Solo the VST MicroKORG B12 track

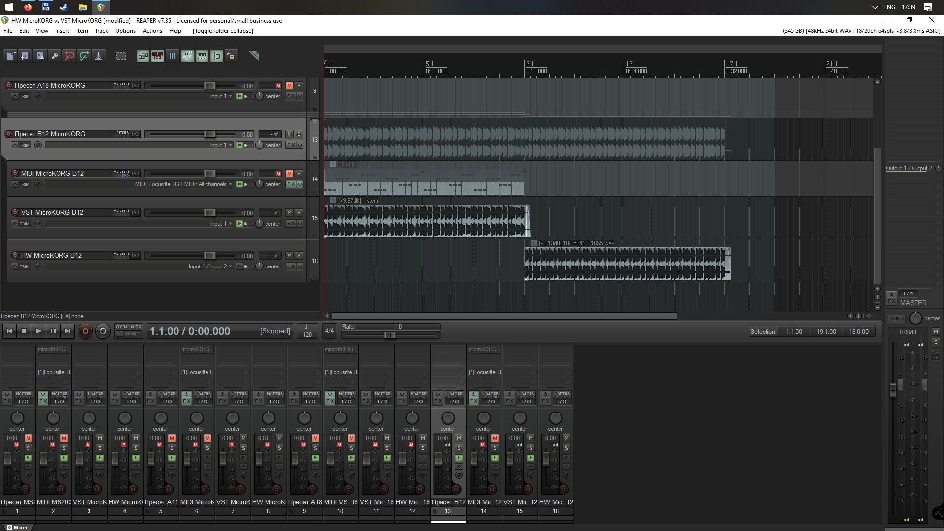[x=299, y=213]
